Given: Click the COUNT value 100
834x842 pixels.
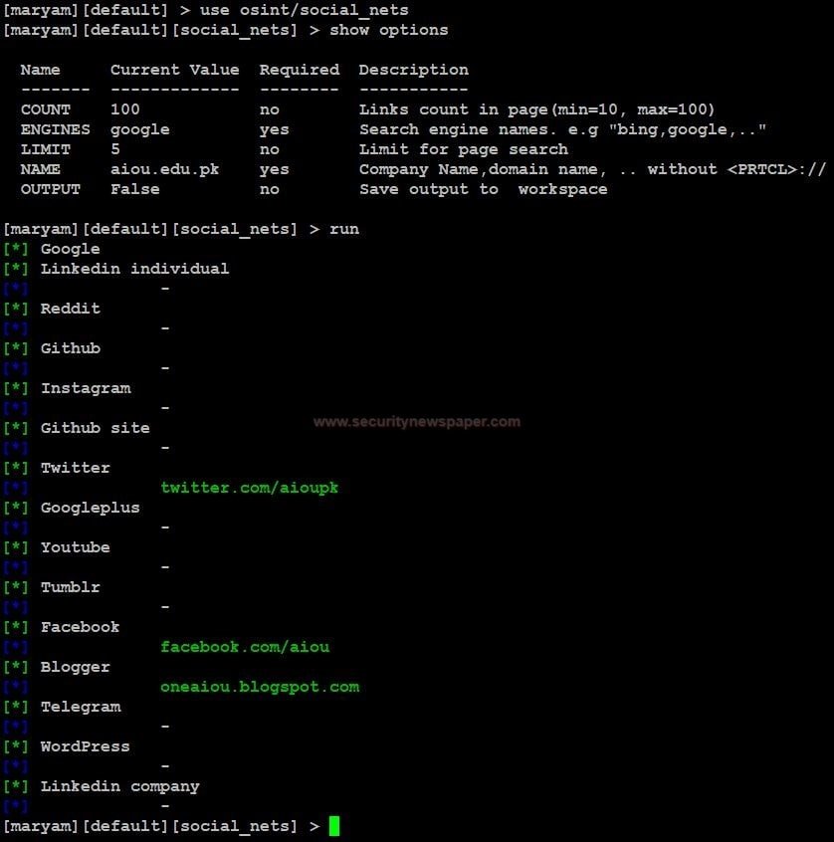Looking at the screenshot, I should click(x=125, y=109).
